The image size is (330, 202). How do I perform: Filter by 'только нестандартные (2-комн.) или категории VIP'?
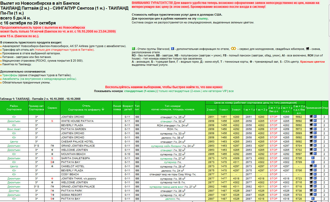tap(193, 91)
